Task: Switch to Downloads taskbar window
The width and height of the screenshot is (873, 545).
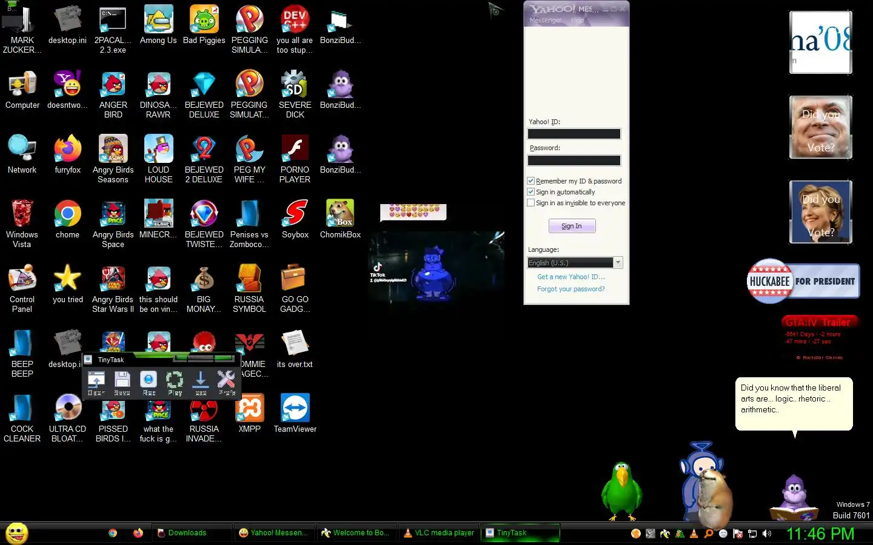Action: click(x=192, y=533)
